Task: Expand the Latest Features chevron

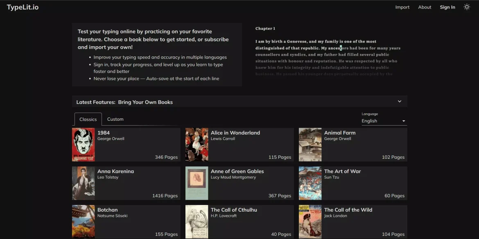Action: tap(400, 101)
